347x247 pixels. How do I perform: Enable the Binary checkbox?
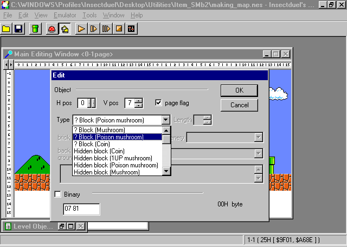coord(58,194)
